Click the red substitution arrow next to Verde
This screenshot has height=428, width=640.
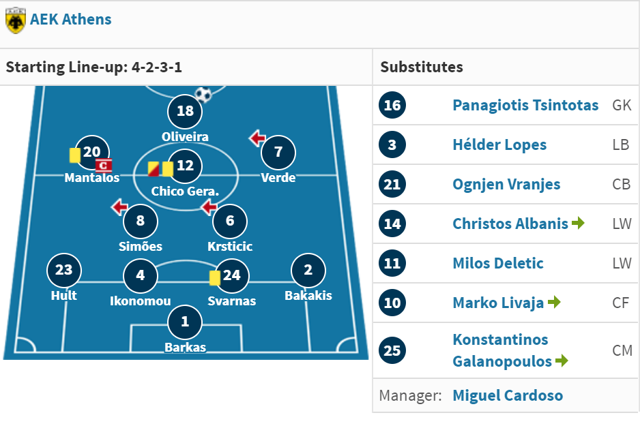[257, 138]
